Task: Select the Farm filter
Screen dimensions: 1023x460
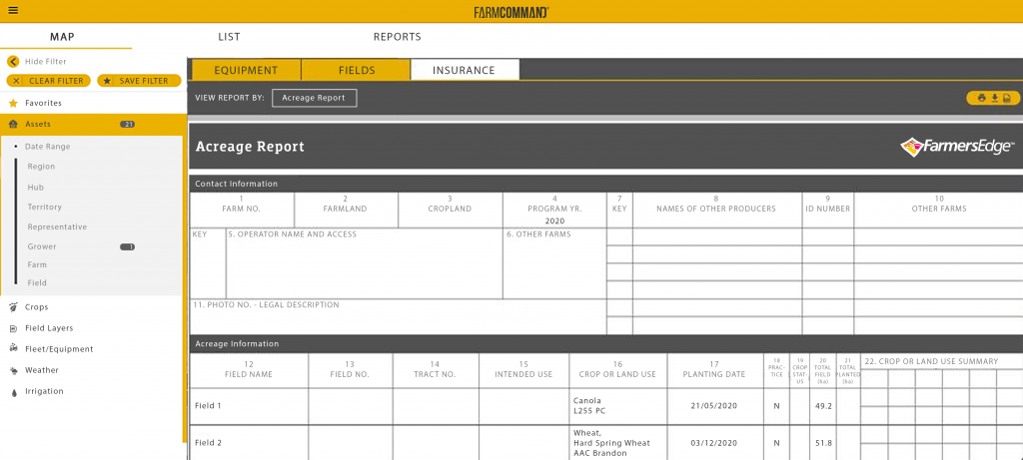Action: (37, 265)
